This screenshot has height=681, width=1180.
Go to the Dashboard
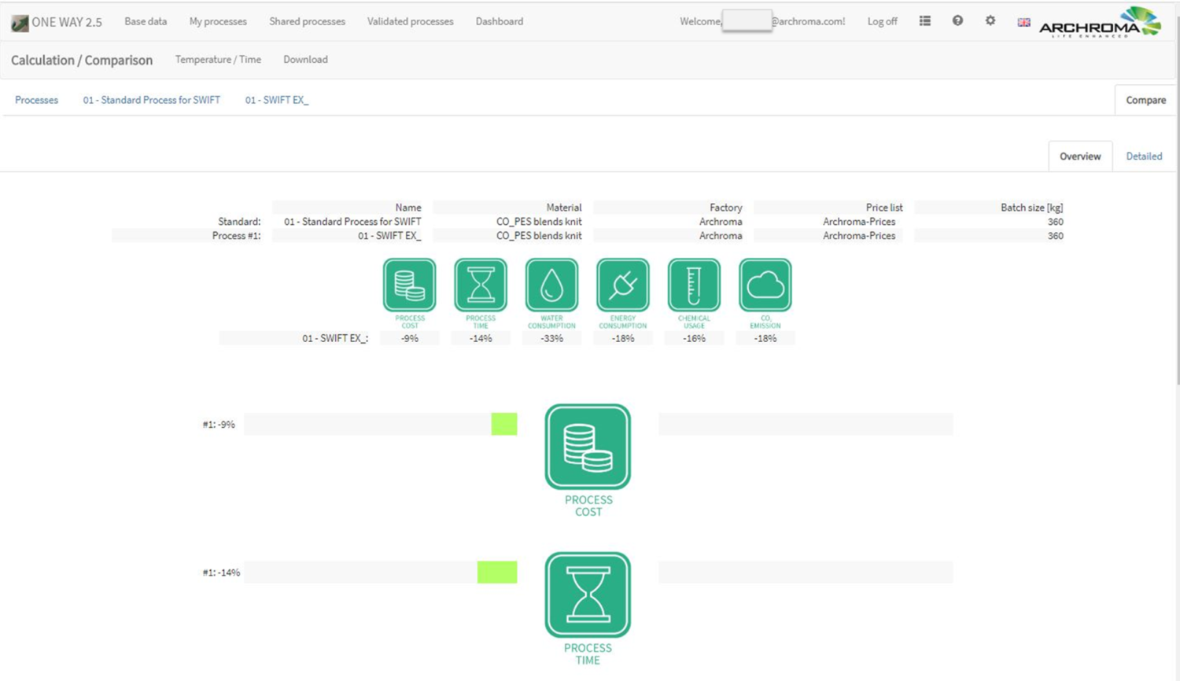[499, 21]
